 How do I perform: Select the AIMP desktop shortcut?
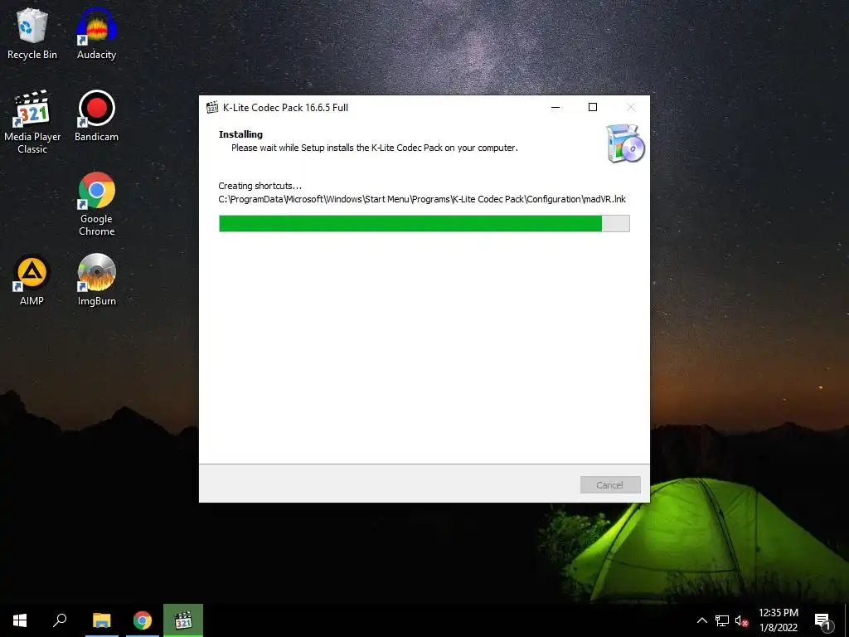32,280
